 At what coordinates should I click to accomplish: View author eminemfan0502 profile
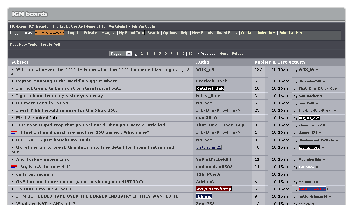tap(214, 167)
